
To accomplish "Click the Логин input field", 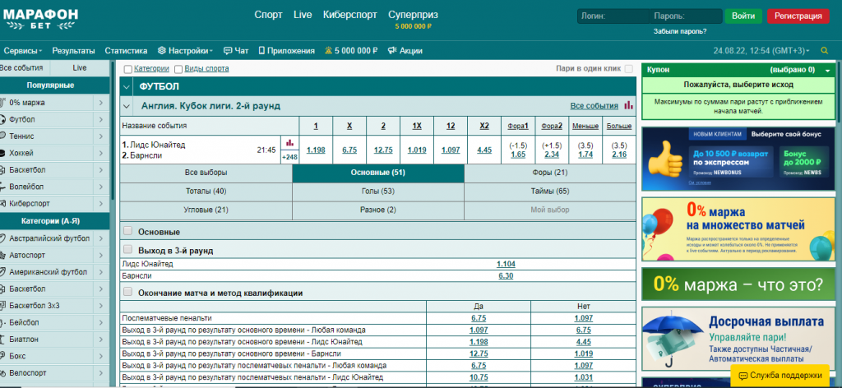I will pos(613,16).
